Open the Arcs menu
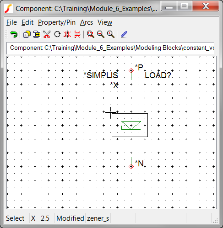This screenshot has height=228, width=223. 87,22
